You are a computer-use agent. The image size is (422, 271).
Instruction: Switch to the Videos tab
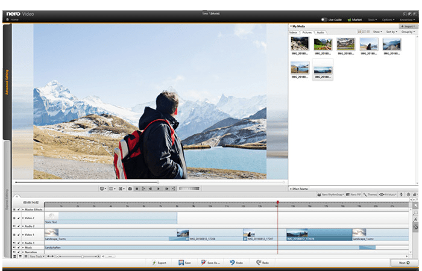tap(294, 33)
